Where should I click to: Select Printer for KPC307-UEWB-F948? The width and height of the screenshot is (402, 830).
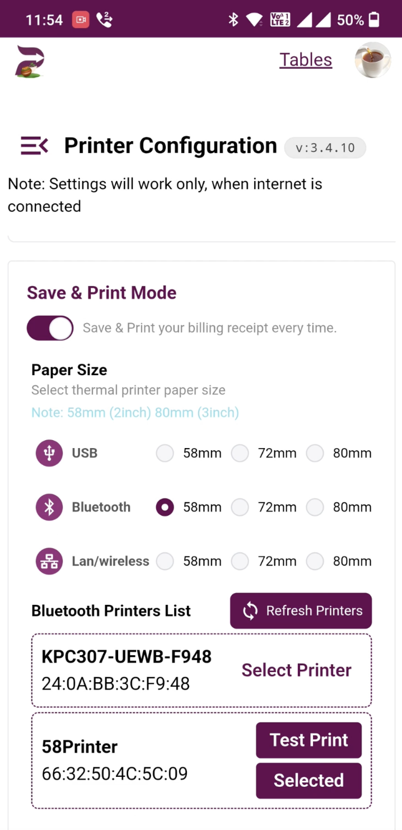pyautogui.click(x=296, y=670)
